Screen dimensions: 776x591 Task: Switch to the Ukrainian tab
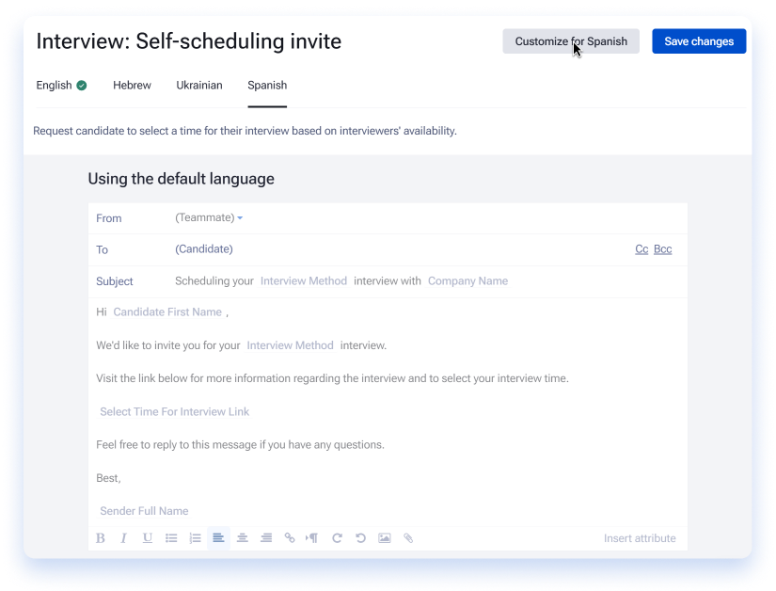pos(199,85)
